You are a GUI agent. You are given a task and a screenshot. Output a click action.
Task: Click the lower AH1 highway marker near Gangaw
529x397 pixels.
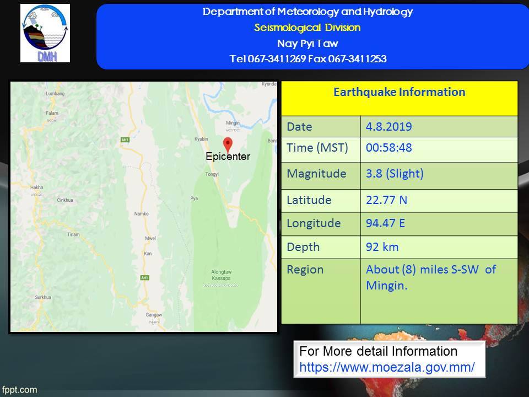point(144,277)
